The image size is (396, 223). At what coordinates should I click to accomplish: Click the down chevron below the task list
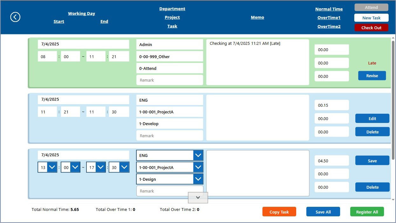click(198, 198)
